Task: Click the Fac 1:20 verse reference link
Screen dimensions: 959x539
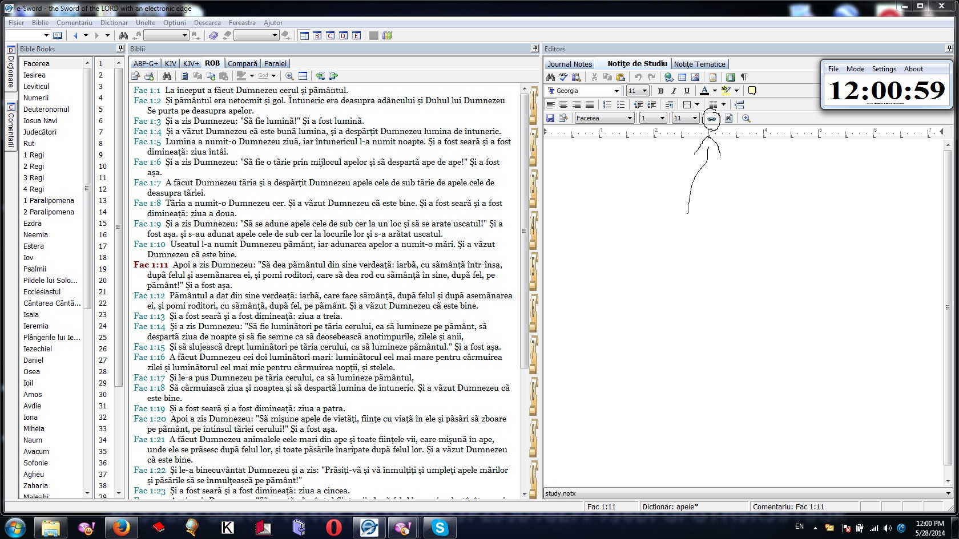Action: [150, 419]
